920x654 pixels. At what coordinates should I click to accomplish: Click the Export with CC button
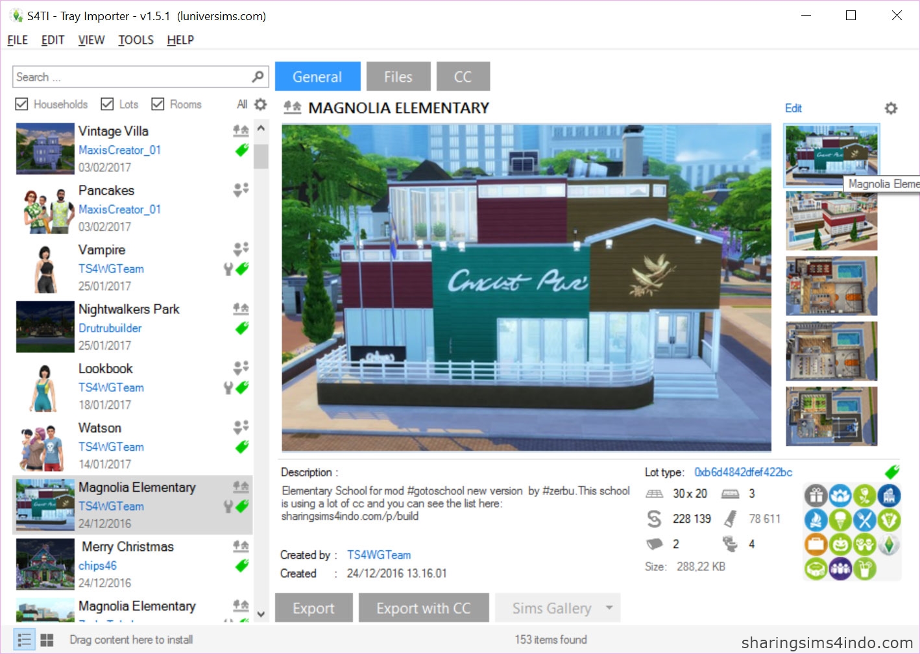424,608
